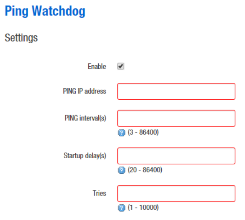Click the Tries input box
This screenshot has width=245, height=220.
(176, 193)
